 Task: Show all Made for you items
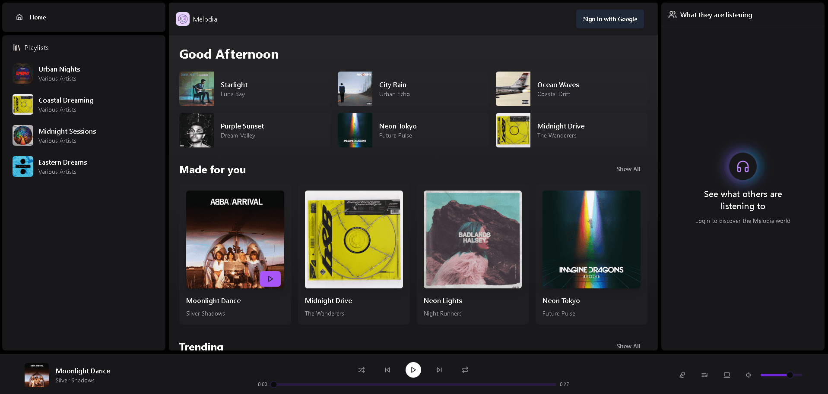point(628,169)
